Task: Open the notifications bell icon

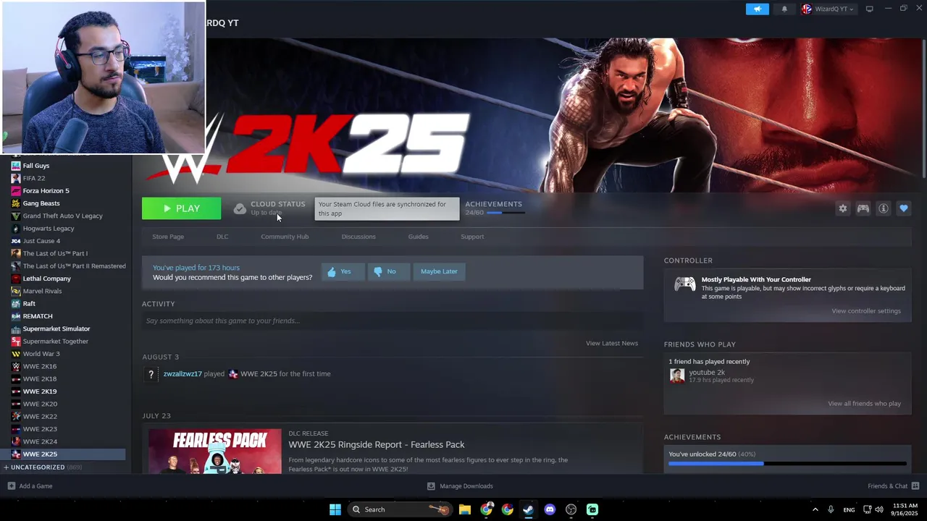Action: (x=784, y=9)
